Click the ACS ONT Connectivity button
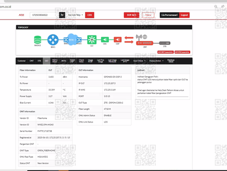The height and width of the screenshot is (171, 227). pyautogui.click(x=165, y=52)
